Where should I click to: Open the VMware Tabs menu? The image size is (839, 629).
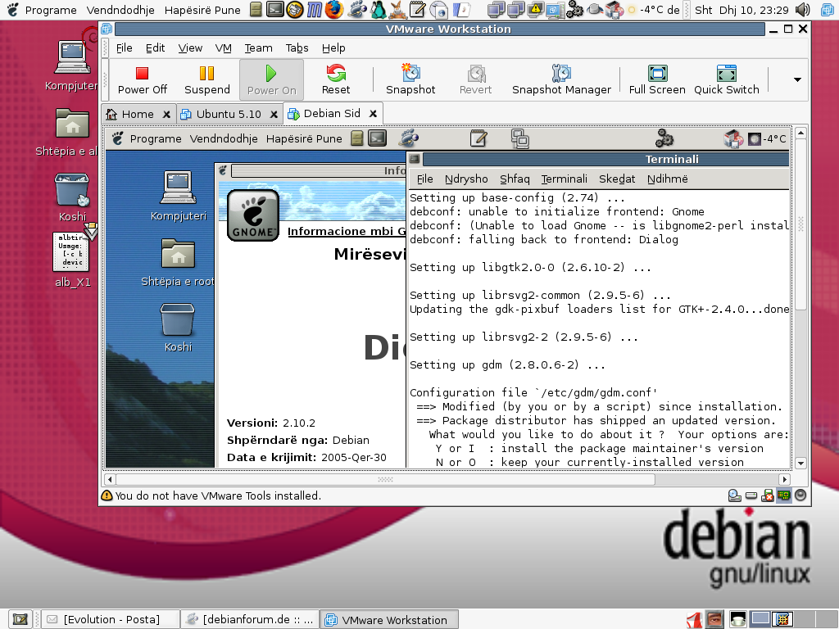pos(297,48)
